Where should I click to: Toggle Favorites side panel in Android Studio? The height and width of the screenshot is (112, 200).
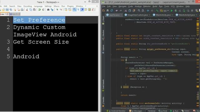click(103, 102)
